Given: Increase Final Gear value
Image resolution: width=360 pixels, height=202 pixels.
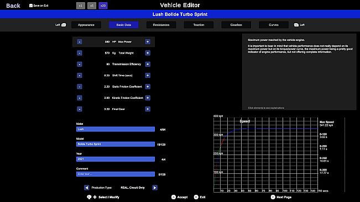Looking at the screenshot, I should 148,109.
